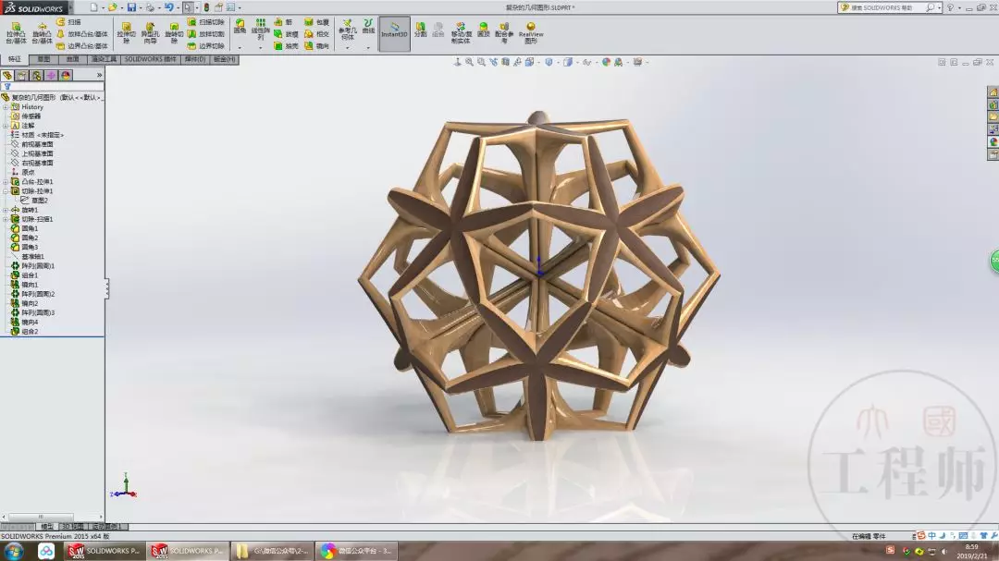Viewport: 999px width, 561px height.
Task: Select the Extruded Cut (拉伸切除) tool
Action: pos(126,33)
